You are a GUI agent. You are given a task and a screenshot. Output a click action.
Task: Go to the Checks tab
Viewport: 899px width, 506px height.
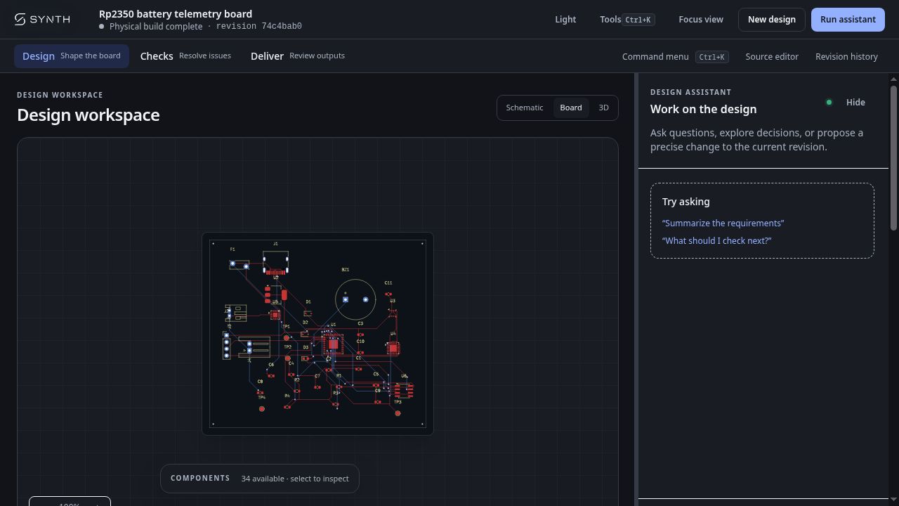(x=185, y=56)
